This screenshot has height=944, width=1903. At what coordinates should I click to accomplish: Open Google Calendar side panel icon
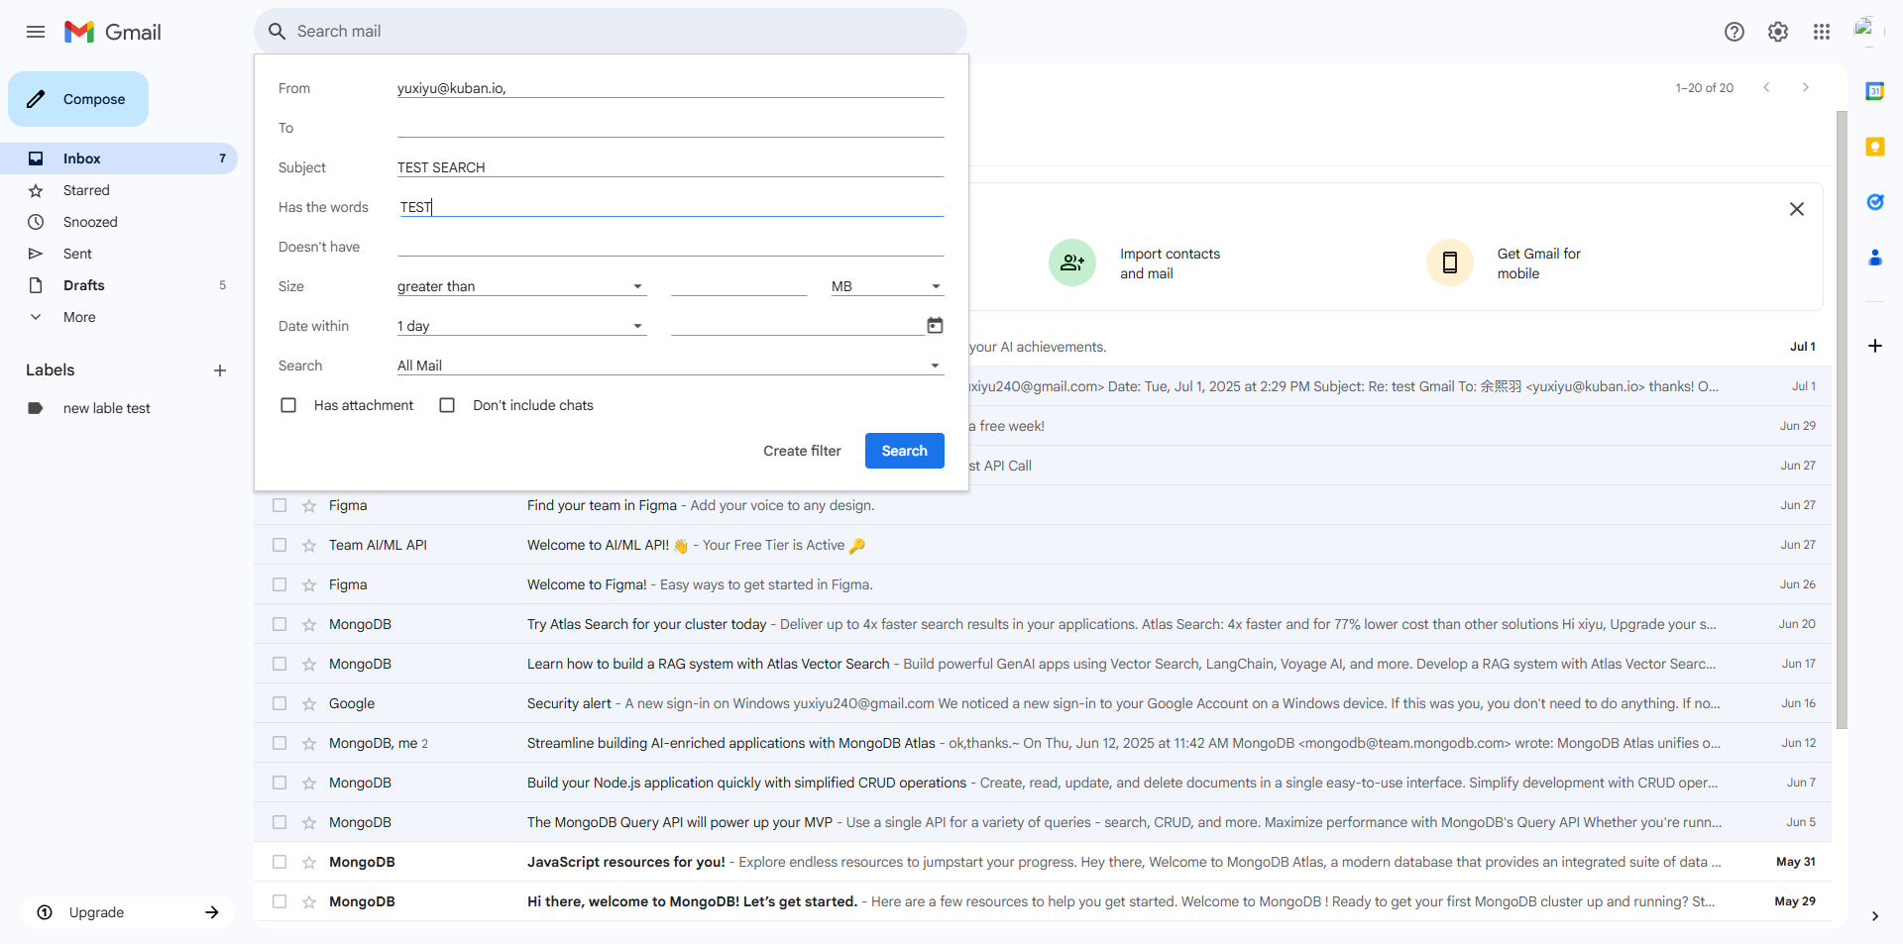1874,91
